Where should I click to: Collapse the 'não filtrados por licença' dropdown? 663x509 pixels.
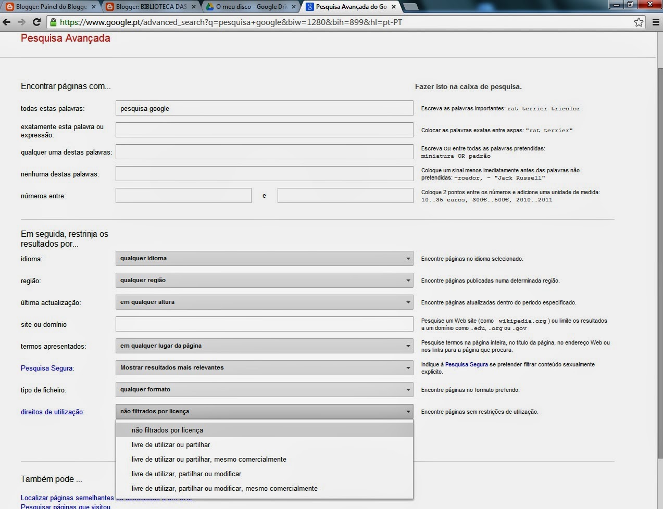pos(264,411)
